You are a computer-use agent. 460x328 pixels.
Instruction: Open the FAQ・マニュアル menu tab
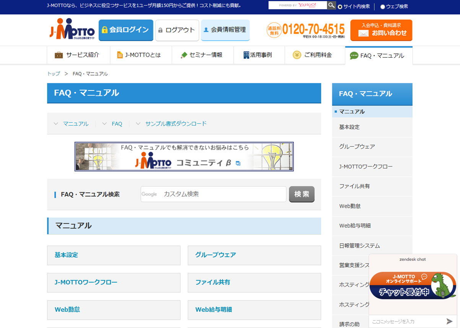coord(379,55)
